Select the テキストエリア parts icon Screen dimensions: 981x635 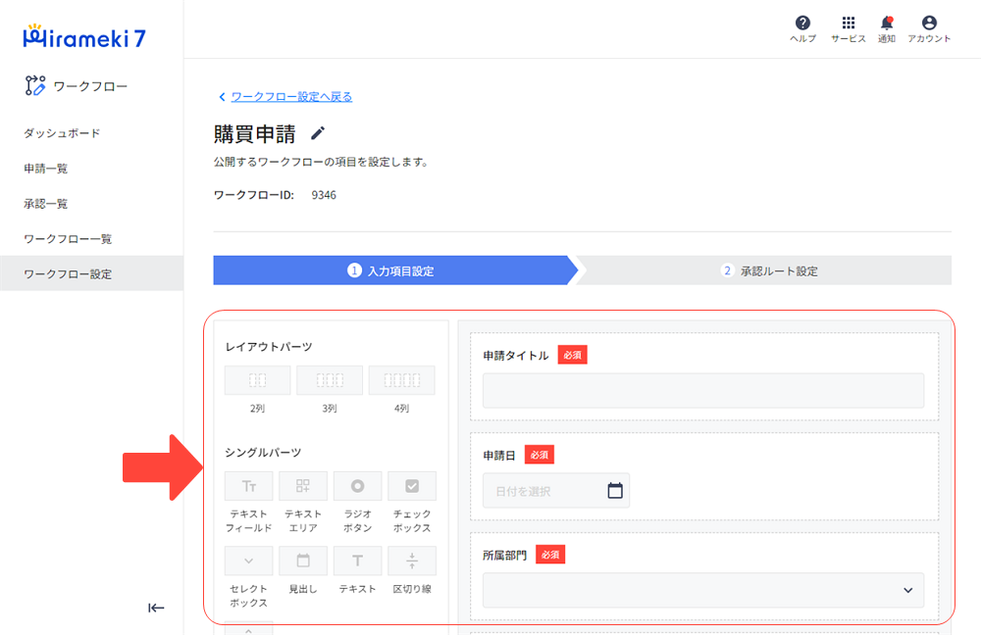[x=303, y=485]
